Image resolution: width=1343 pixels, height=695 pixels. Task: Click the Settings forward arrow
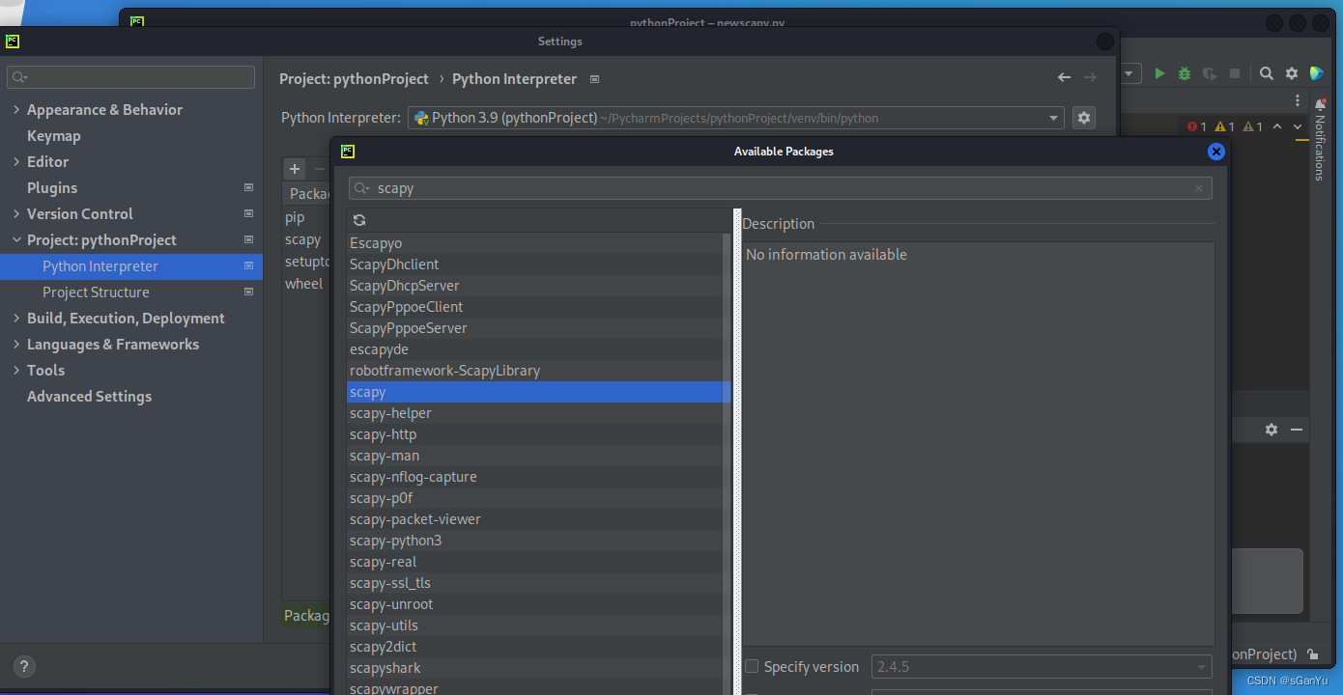(x=1090, y=77)
